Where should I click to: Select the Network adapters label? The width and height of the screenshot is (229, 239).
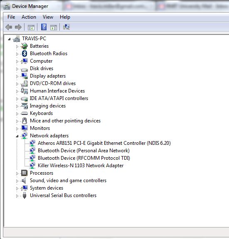tap(49, 136)
